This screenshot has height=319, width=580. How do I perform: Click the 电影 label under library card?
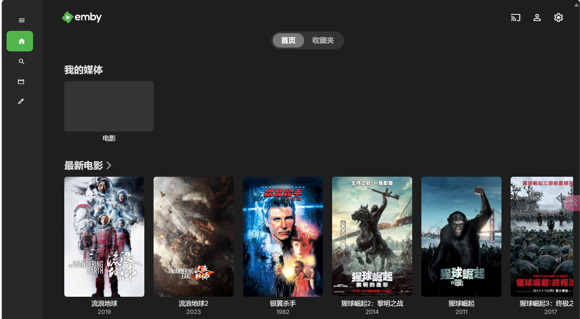[109, 138]
